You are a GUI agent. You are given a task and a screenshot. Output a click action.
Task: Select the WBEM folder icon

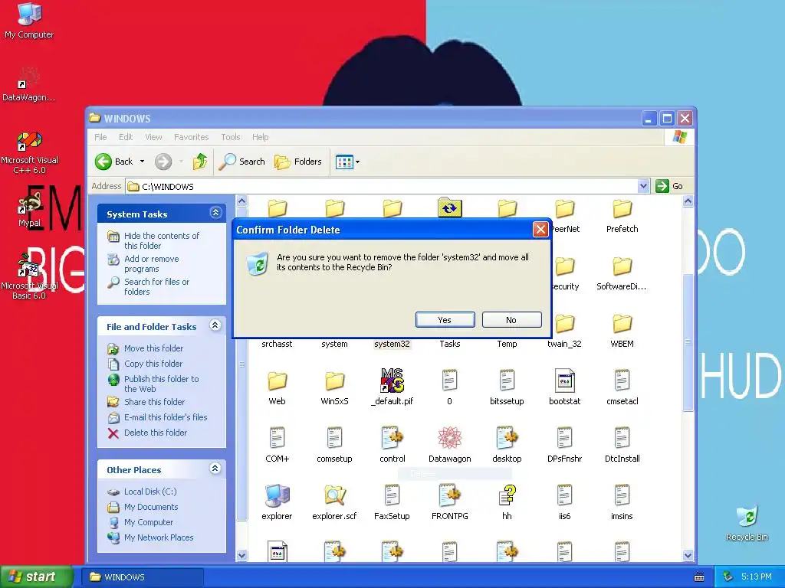(x=622, y=324)
